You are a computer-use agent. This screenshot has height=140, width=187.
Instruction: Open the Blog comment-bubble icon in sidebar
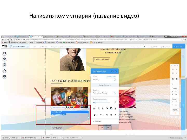tap(4, 76)
